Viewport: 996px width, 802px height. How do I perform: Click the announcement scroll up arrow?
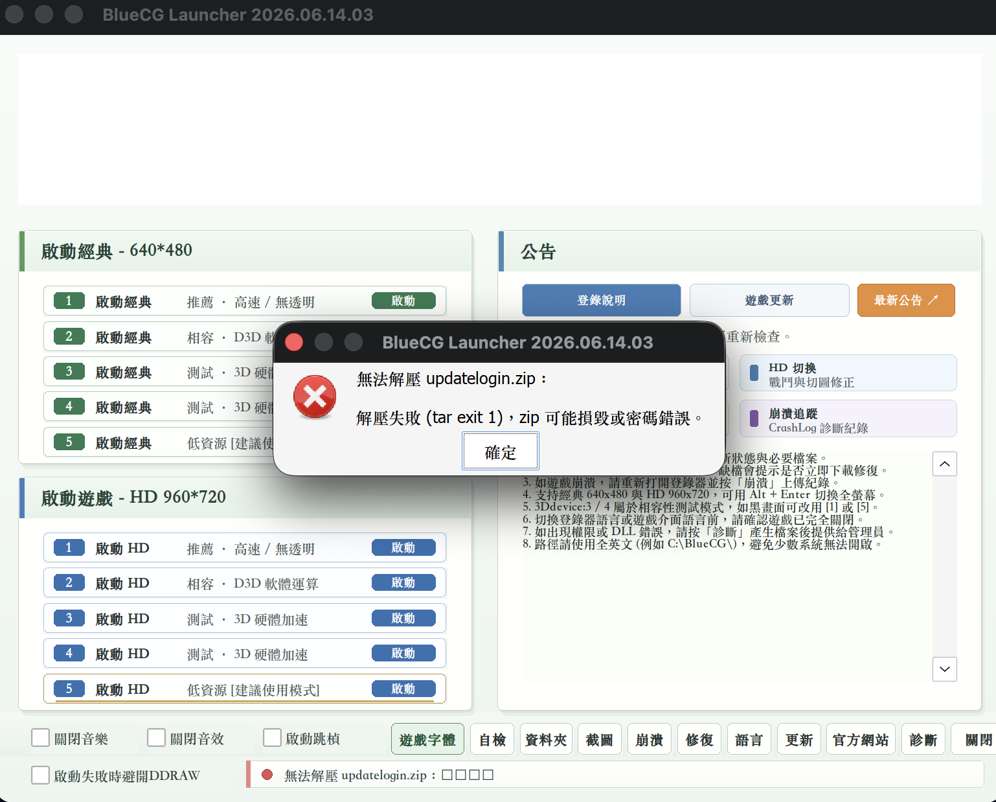945,464
